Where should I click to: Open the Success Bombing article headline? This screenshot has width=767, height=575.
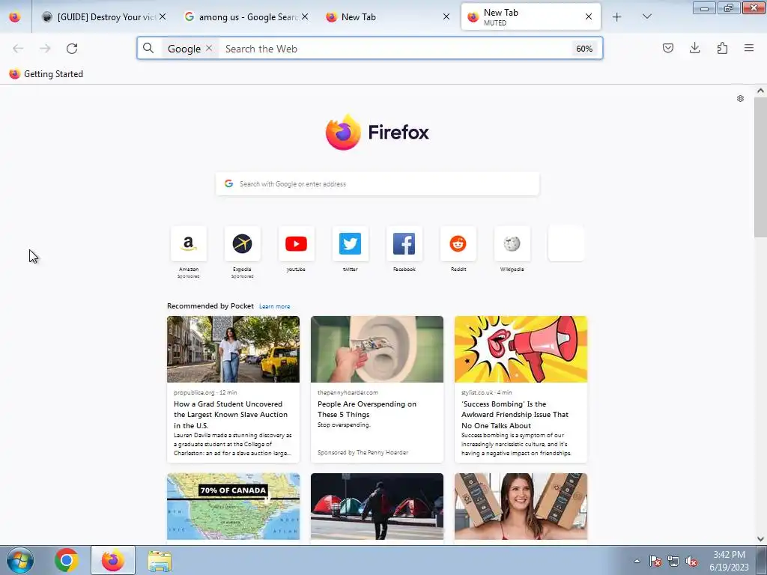point(515,415)
